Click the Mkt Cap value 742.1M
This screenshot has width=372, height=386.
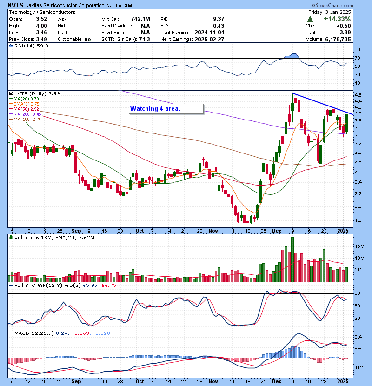coord(140,19)
